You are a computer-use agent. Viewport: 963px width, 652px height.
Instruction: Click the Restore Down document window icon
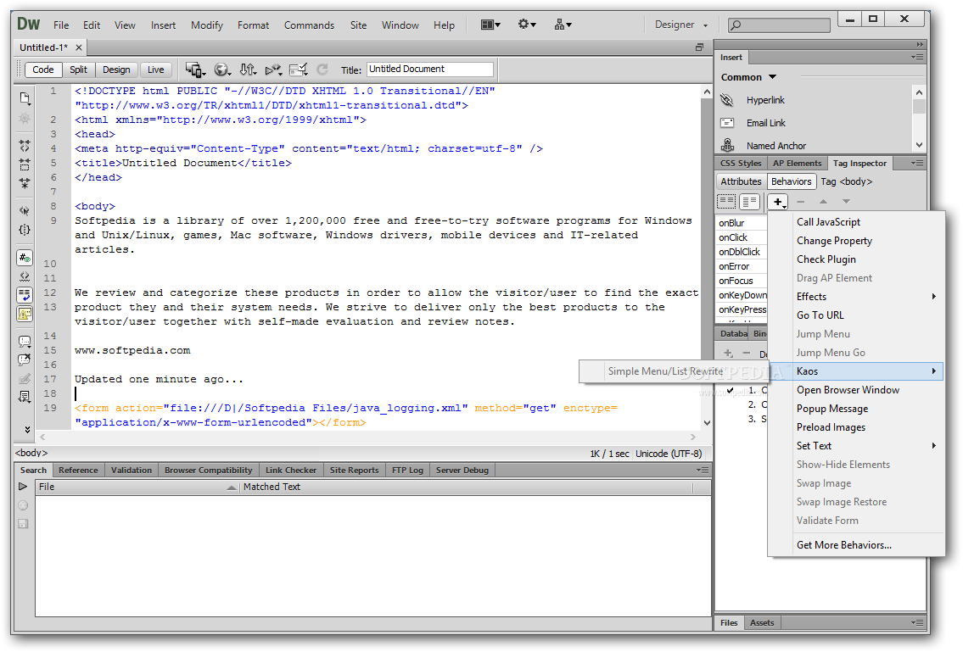click(699, 47)
